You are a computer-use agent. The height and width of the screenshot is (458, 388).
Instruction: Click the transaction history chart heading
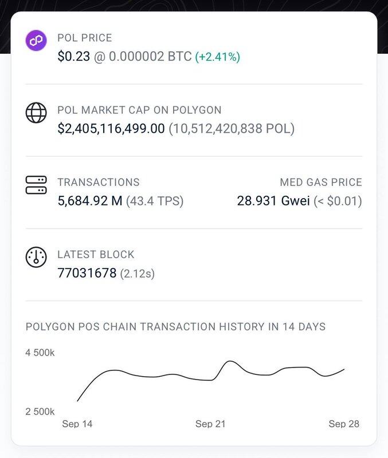pos(175,326)
